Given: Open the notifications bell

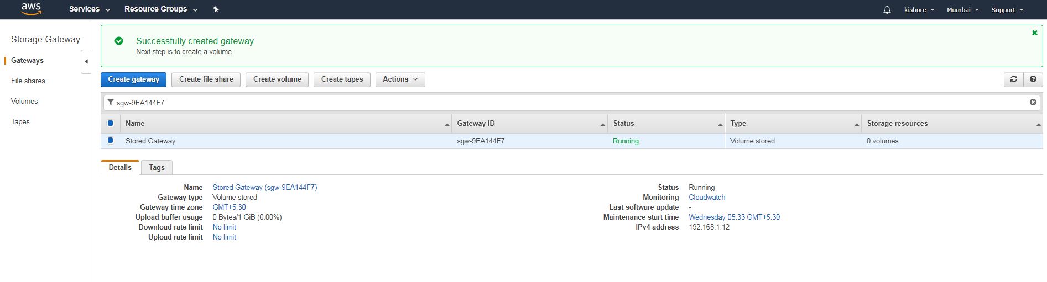Looking at the screenshot, I should [887, 10].
